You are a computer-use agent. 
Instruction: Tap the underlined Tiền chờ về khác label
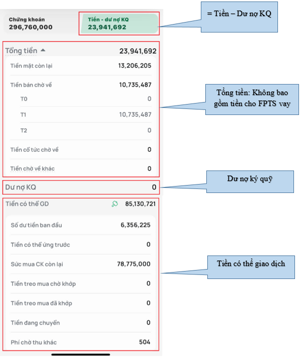point(33,168)
